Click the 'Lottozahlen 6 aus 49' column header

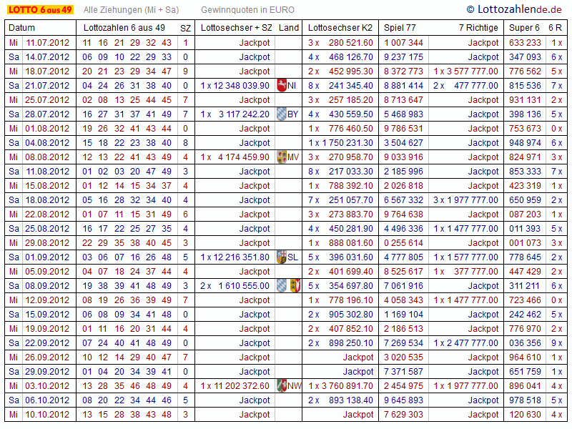(124, 28)
